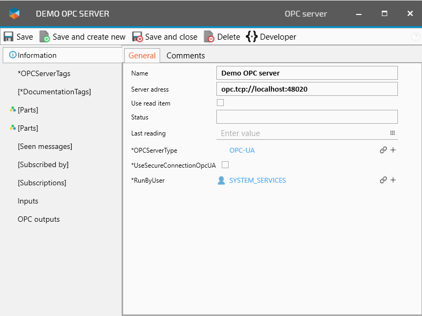
Task: Click the link icon beside OPC-UA
Action: [x=383, y=151]
